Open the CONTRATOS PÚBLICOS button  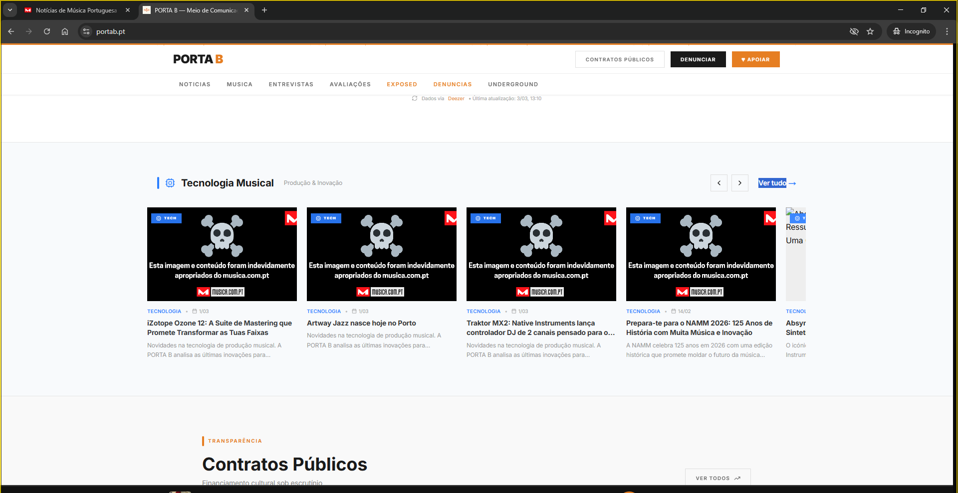click(619, 59)
